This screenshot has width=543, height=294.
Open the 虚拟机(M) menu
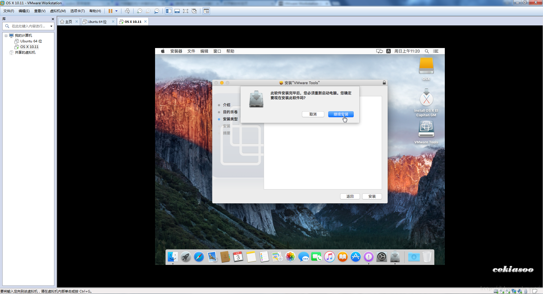pyautogui.click(x=58, y=11)
